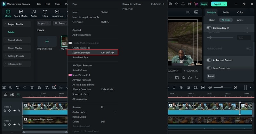Click the zoom out minus icon
The image size is (256, 134).
pos(210,88)
